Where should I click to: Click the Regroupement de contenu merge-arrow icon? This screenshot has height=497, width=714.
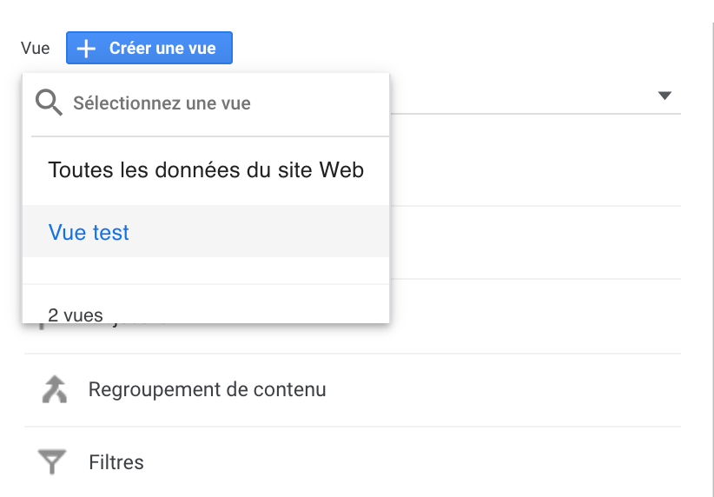(x=54, y=389)
